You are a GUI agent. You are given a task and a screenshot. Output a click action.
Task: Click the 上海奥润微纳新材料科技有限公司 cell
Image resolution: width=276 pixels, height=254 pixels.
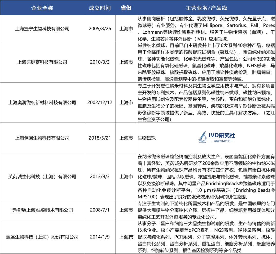[x=42, y=103]
